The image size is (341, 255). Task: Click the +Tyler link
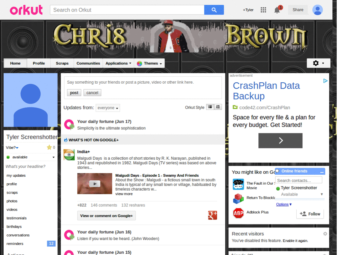pos(248,10)
